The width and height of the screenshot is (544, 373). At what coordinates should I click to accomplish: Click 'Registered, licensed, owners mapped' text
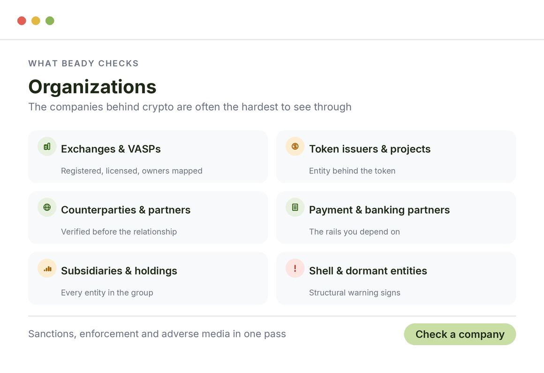(x=131, y=171)
